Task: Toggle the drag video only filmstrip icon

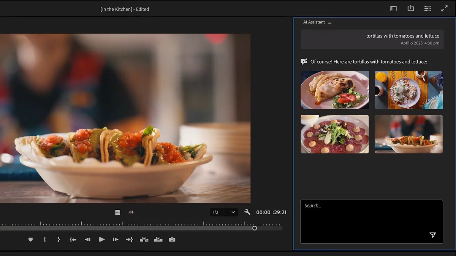Action: (x=117, y=212)
